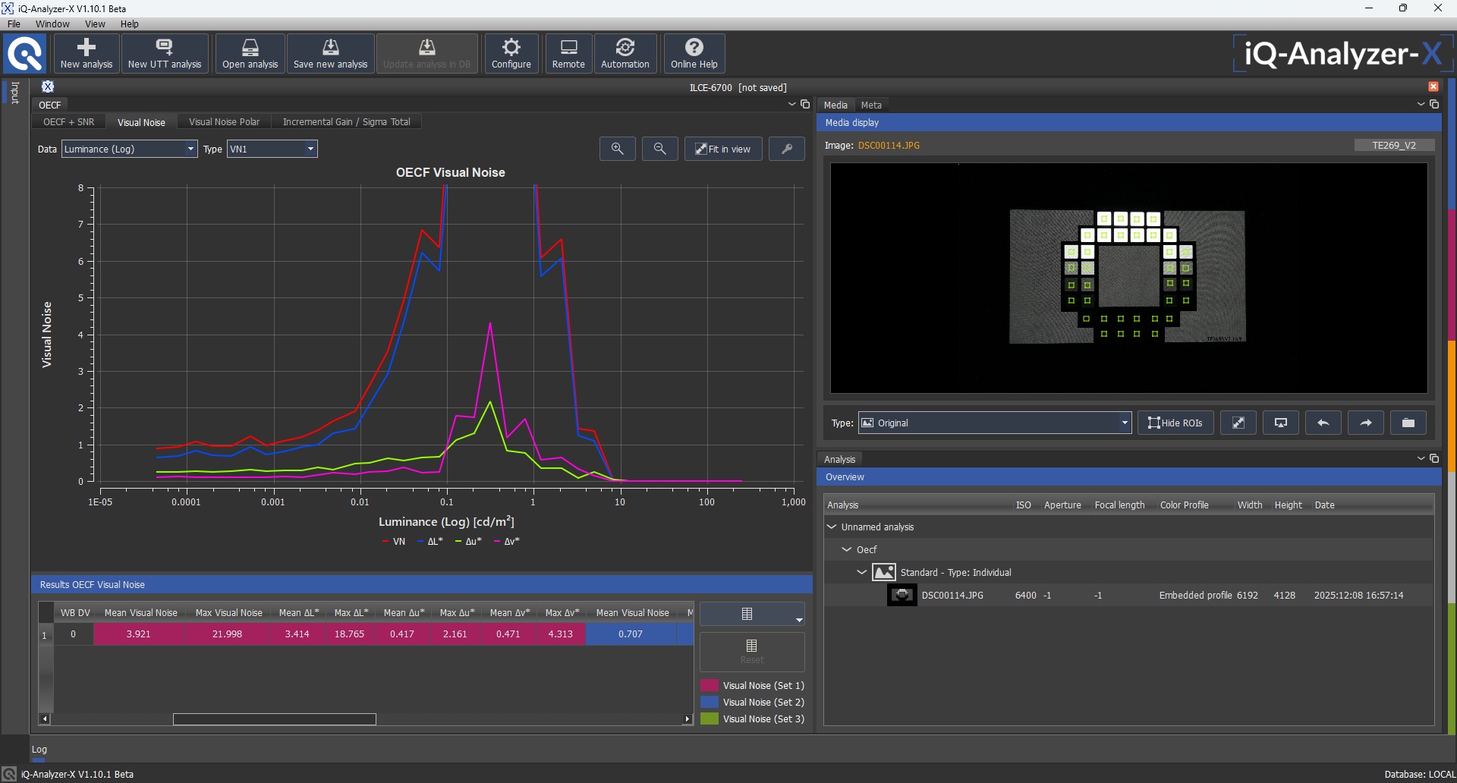1457x783 pixels.
Task: Open the Data Luminance (Log) dropdown
Action: tap(130, 149)
